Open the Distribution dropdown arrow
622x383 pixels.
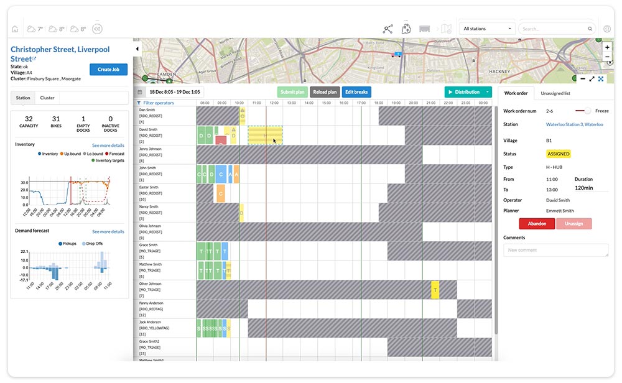pos(488,92)
